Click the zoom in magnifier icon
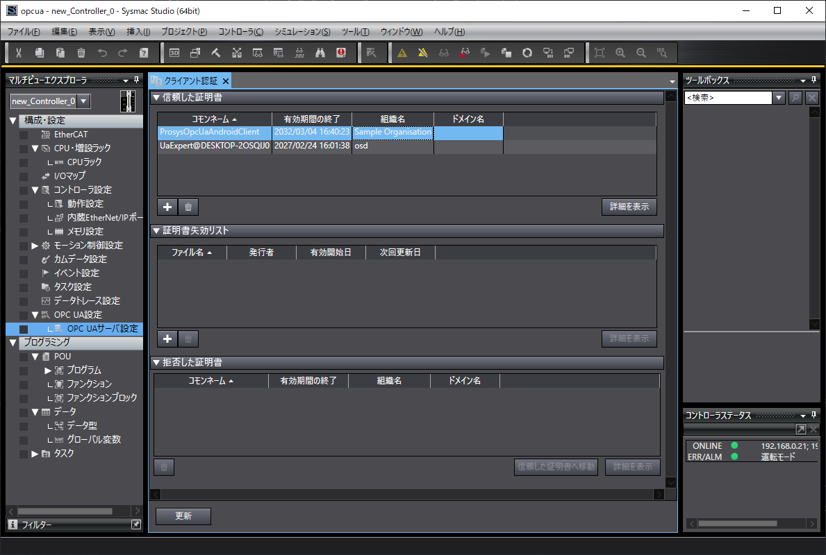This screenshot has height=555, width=826. (620, 53)
